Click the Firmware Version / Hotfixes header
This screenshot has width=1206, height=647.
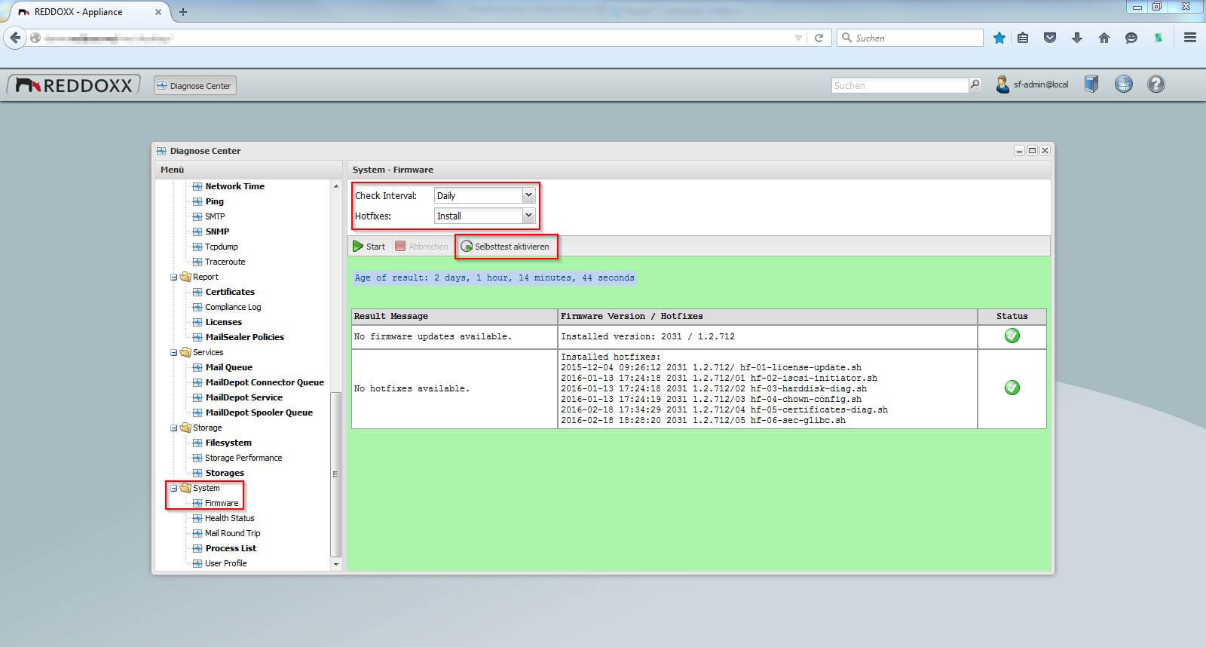pos(767,316)
